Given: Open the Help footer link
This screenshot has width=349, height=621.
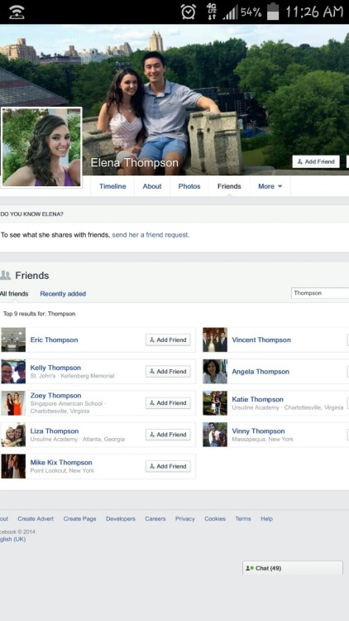Looking at the screenshot, I should [266, 519].
